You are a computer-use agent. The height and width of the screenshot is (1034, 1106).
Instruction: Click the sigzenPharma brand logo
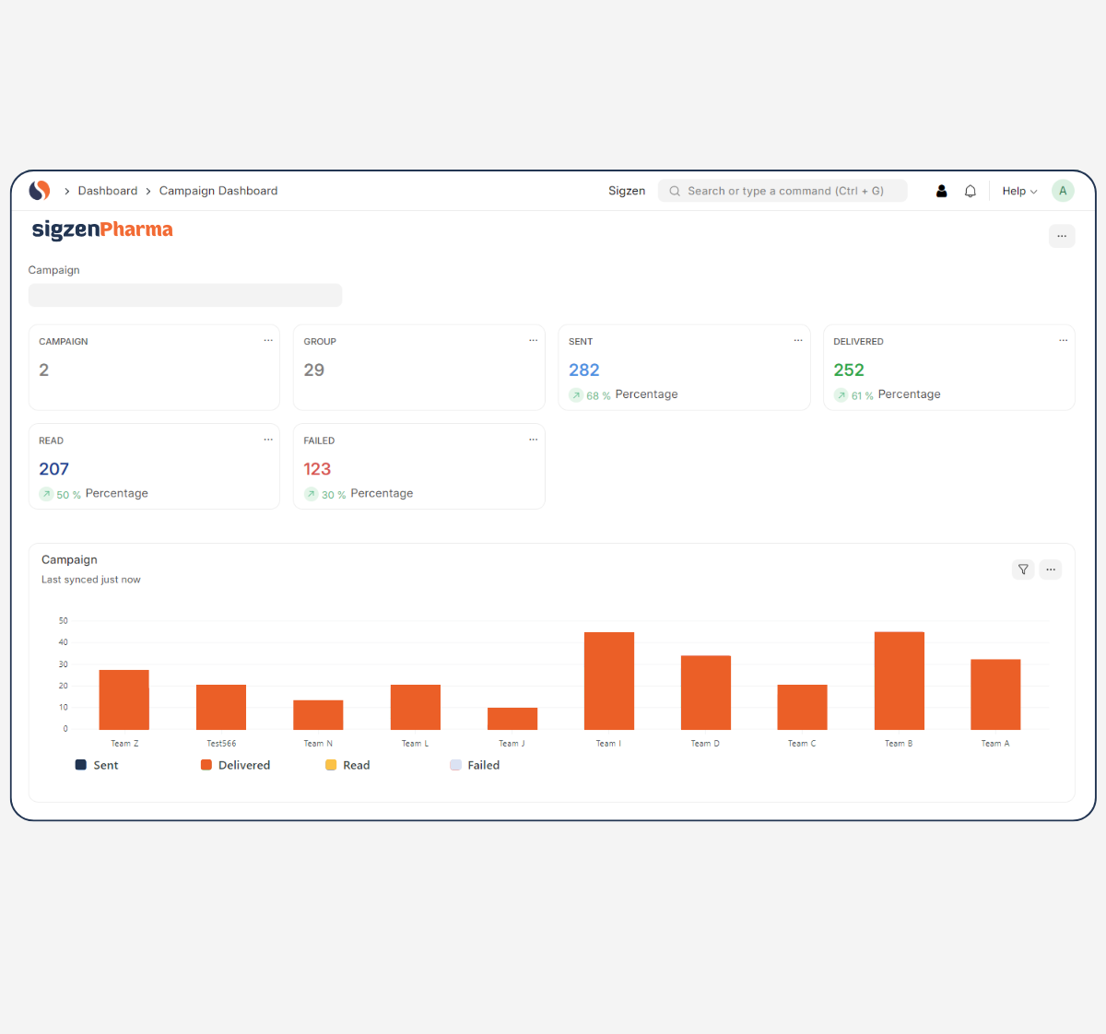point(102,229)
